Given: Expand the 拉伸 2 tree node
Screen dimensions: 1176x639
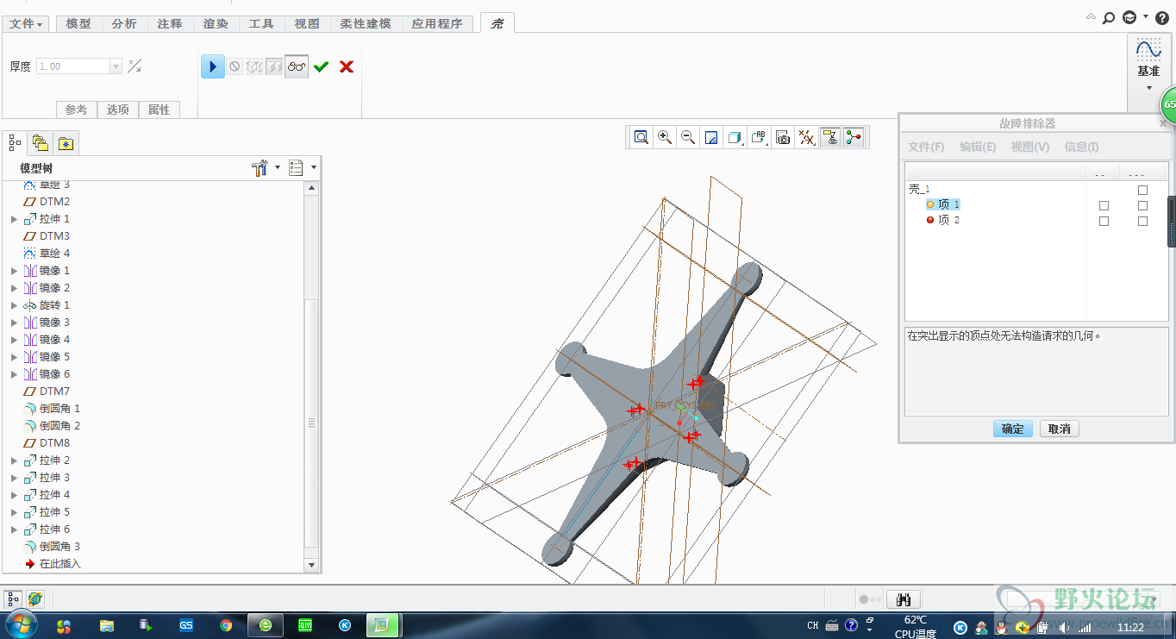Looking at the screenshot, I should pos(14,460).
